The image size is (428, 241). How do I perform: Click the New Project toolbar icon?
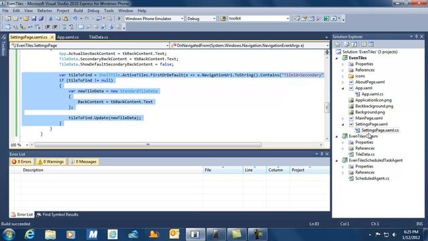click(8, 19)
